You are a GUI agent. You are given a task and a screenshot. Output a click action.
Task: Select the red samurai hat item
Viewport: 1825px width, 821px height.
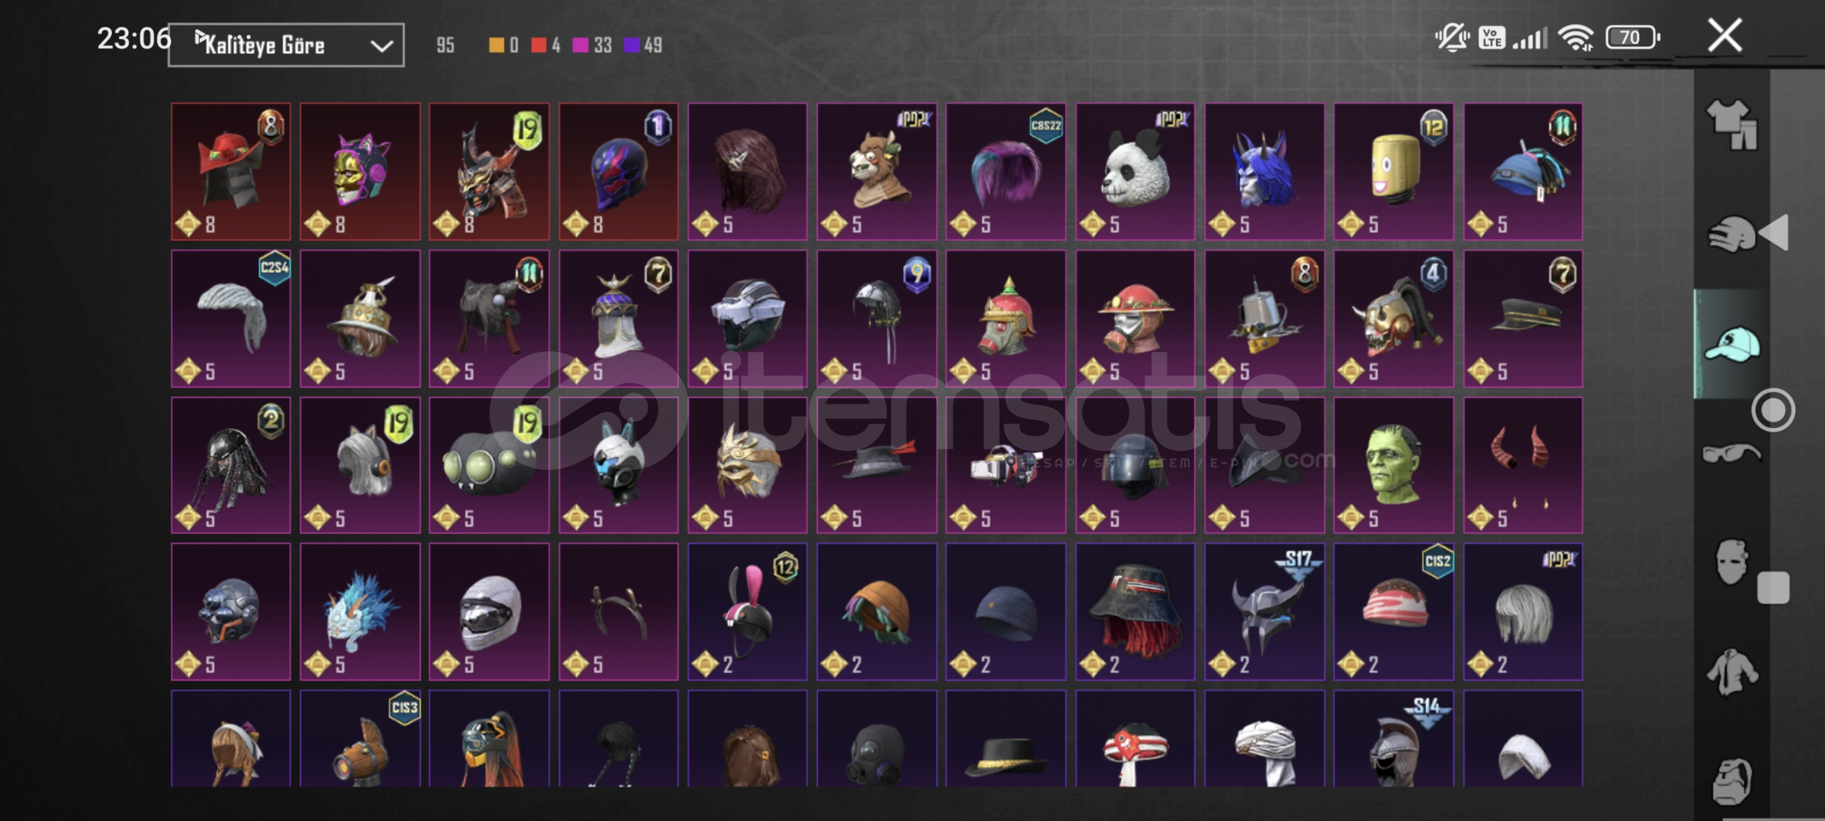pyautogui.click(x=230, y=172)
